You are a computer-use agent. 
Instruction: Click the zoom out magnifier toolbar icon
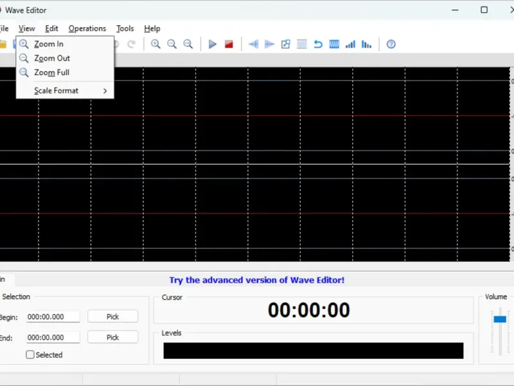pos(172,44)
